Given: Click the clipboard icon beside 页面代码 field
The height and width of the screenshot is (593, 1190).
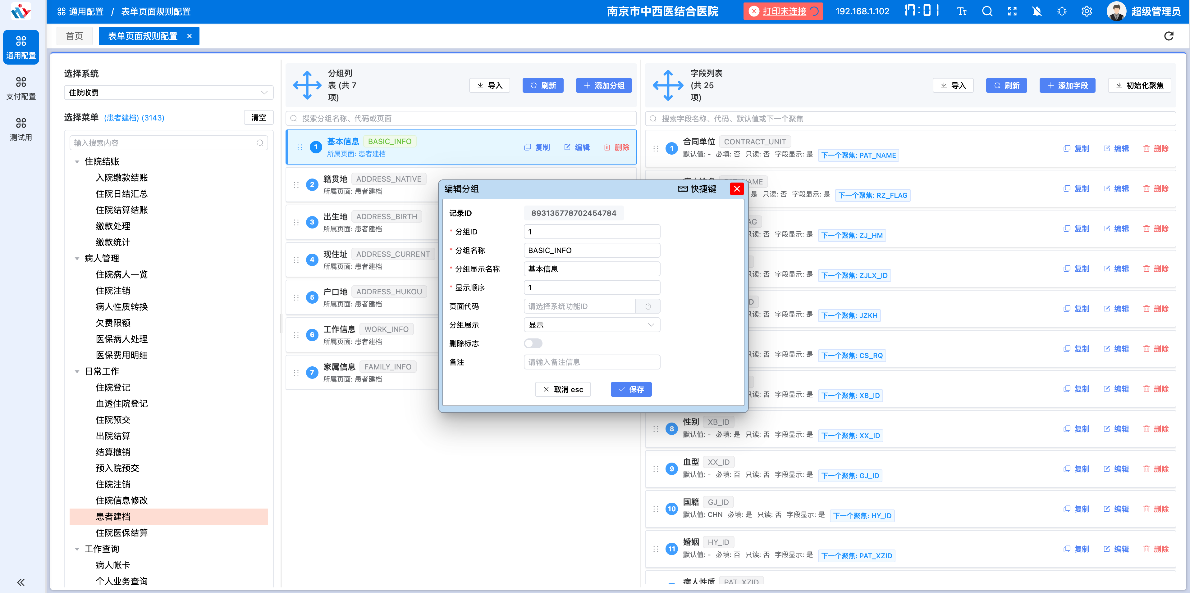Looking at the screenshot, I should click(x=648, y=306).
